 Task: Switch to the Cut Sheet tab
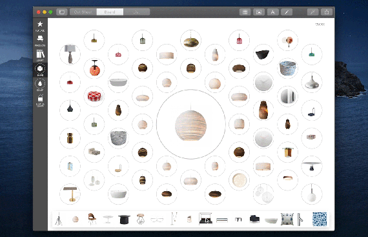pos(83,12)
